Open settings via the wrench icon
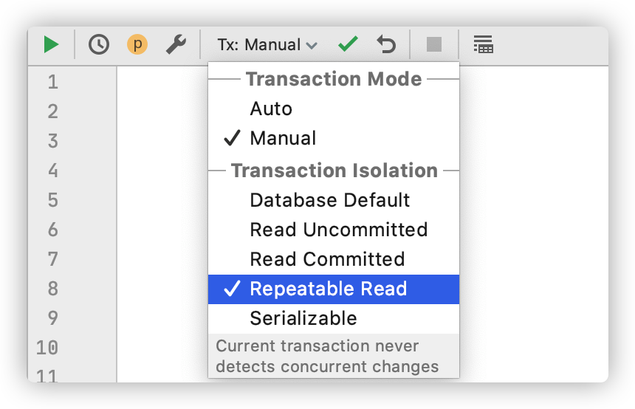 click(x=176, y=44)
